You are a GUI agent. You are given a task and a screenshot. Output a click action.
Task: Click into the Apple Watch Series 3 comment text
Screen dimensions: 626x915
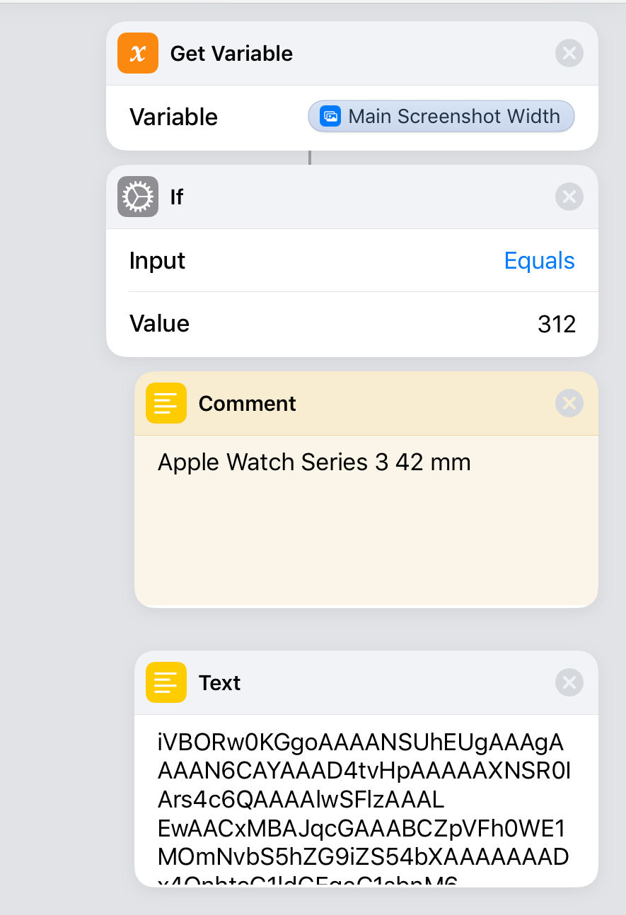coord(314,462)
